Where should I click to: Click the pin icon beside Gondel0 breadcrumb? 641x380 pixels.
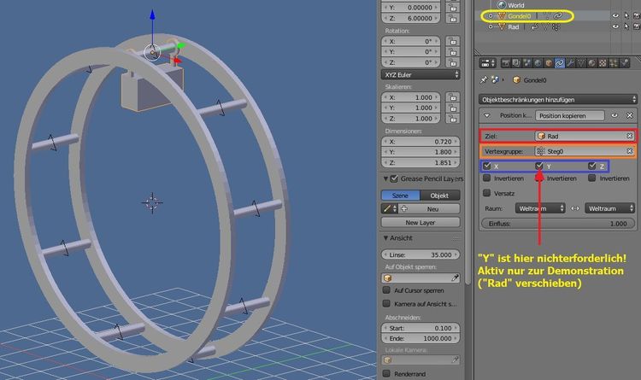484,79
